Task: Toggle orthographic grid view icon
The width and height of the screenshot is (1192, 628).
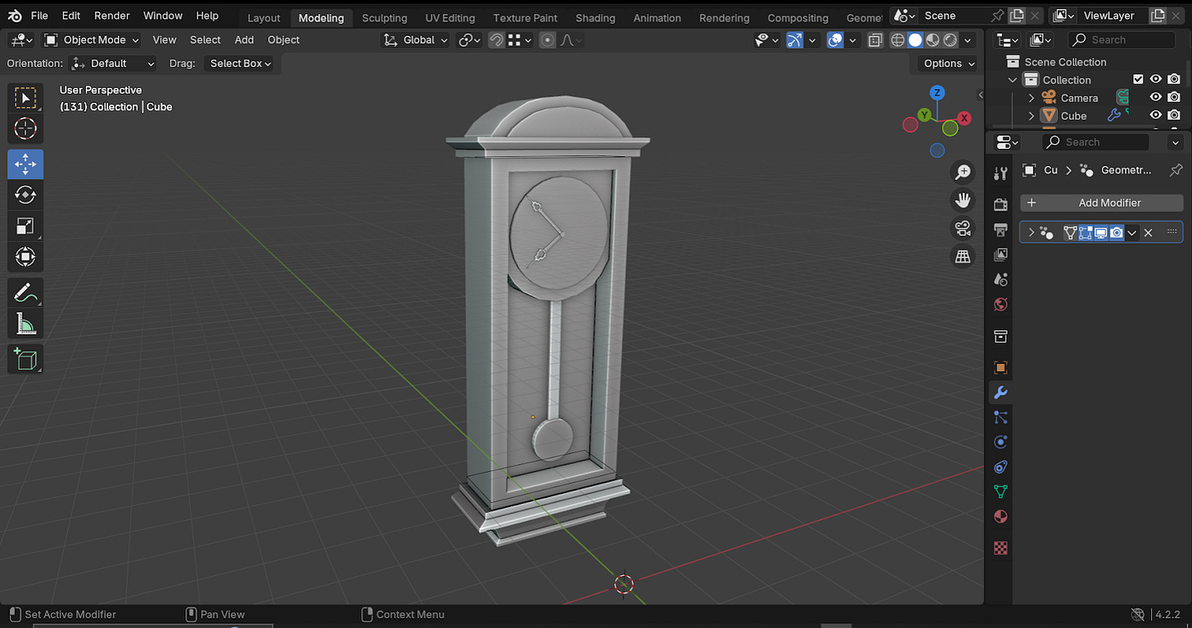Action: click(x=963, y=257)
